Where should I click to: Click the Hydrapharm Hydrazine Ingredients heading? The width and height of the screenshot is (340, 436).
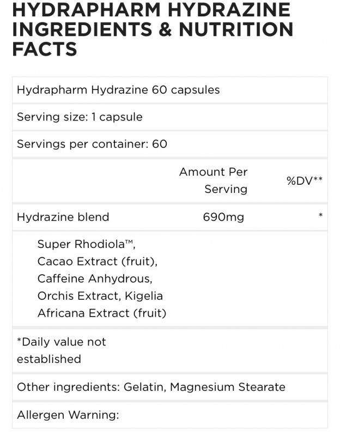pyautogui.click(x=153, y=29)
